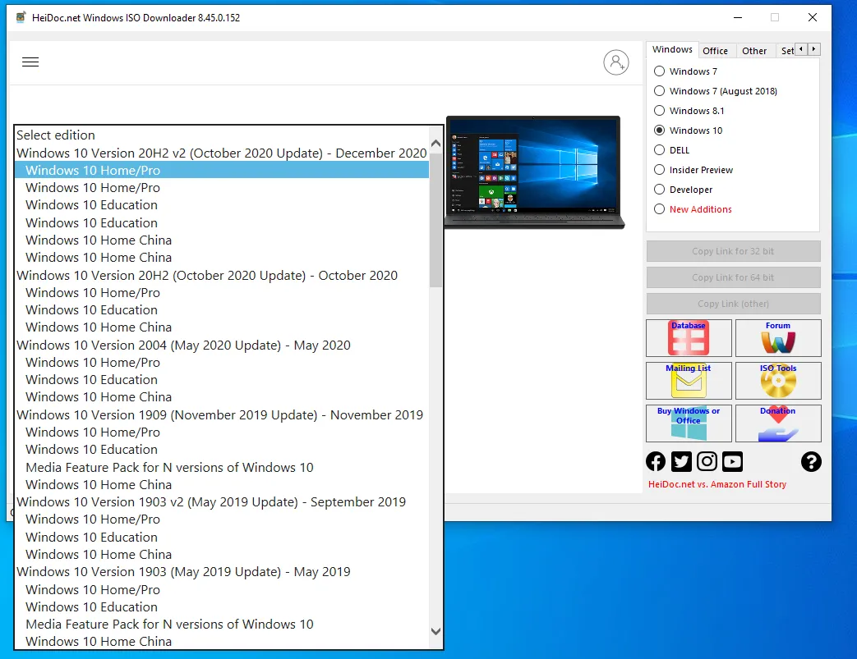Switch to the partially hidden Set tab

coord(786,51)
